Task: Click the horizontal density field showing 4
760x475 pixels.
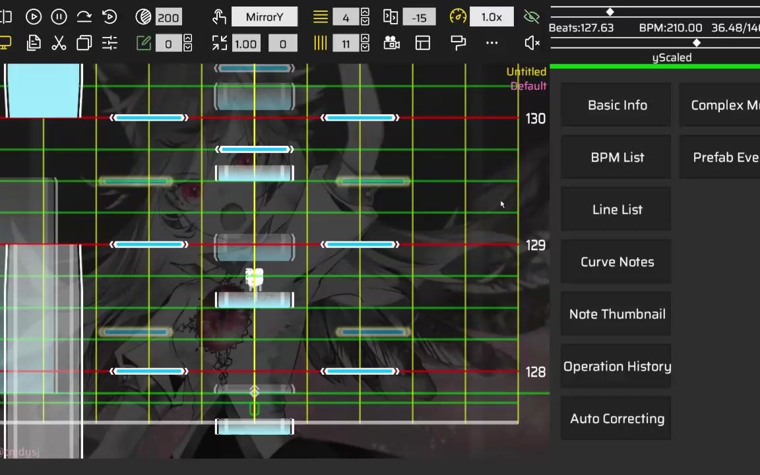Action: 346,17
